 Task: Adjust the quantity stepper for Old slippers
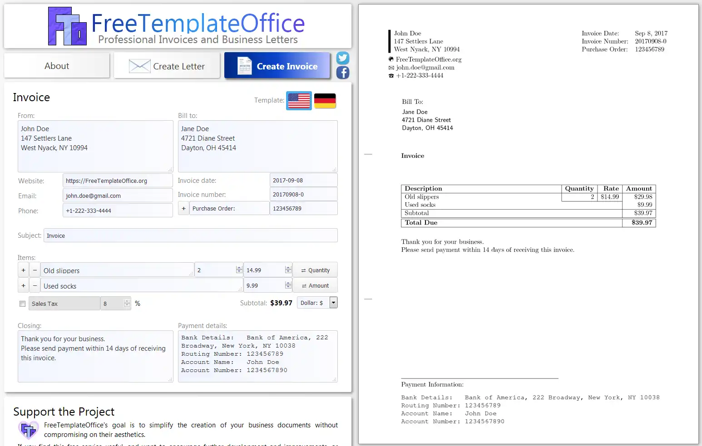[239, 270]
